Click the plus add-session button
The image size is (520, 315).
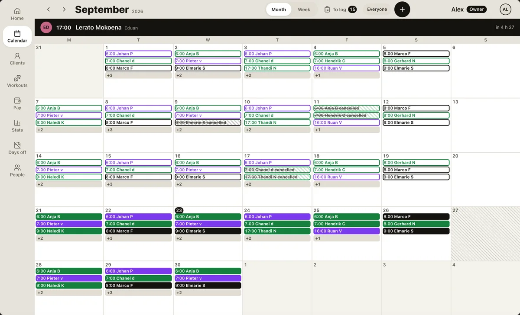pyautogui.click(x=402, y=9)
